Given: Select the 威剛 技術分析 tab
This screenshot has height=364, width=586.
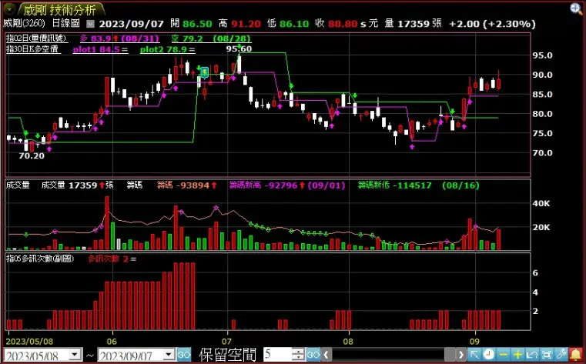Looking at the screenshot, I should pyautogui.click(x=60, y=10).
